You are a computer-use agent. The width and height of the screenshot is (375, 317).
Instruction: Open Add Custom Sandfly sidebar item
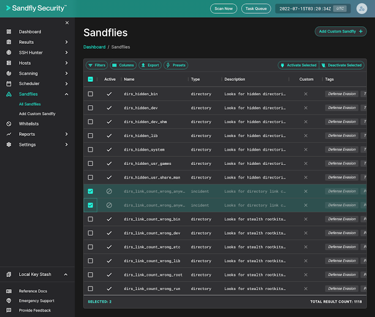(37, 114)
